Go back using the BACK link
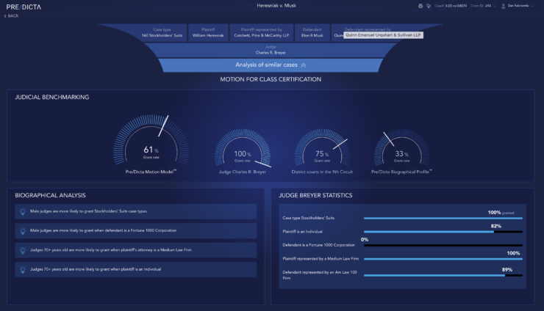The height and width of the screenshot is (311, 544). click(x=12, y=15)
